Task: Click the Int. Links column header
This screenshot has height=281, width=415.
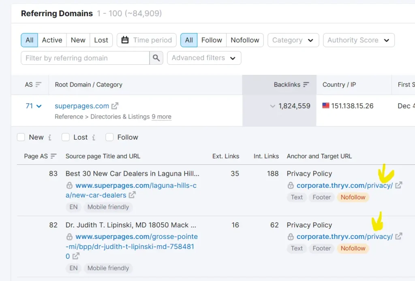Action: coord(266,156)
